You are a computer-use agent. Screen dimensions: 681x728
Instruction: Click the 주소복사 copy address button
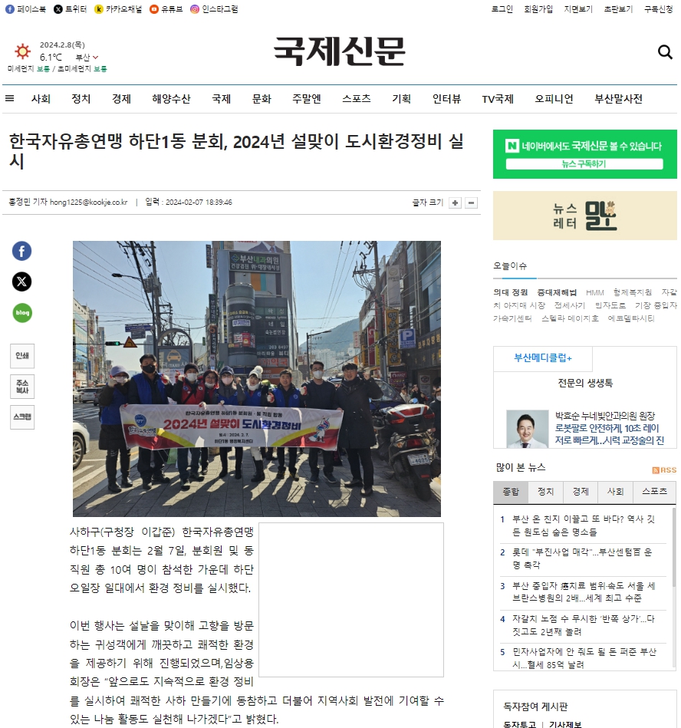tap(22, 387)
